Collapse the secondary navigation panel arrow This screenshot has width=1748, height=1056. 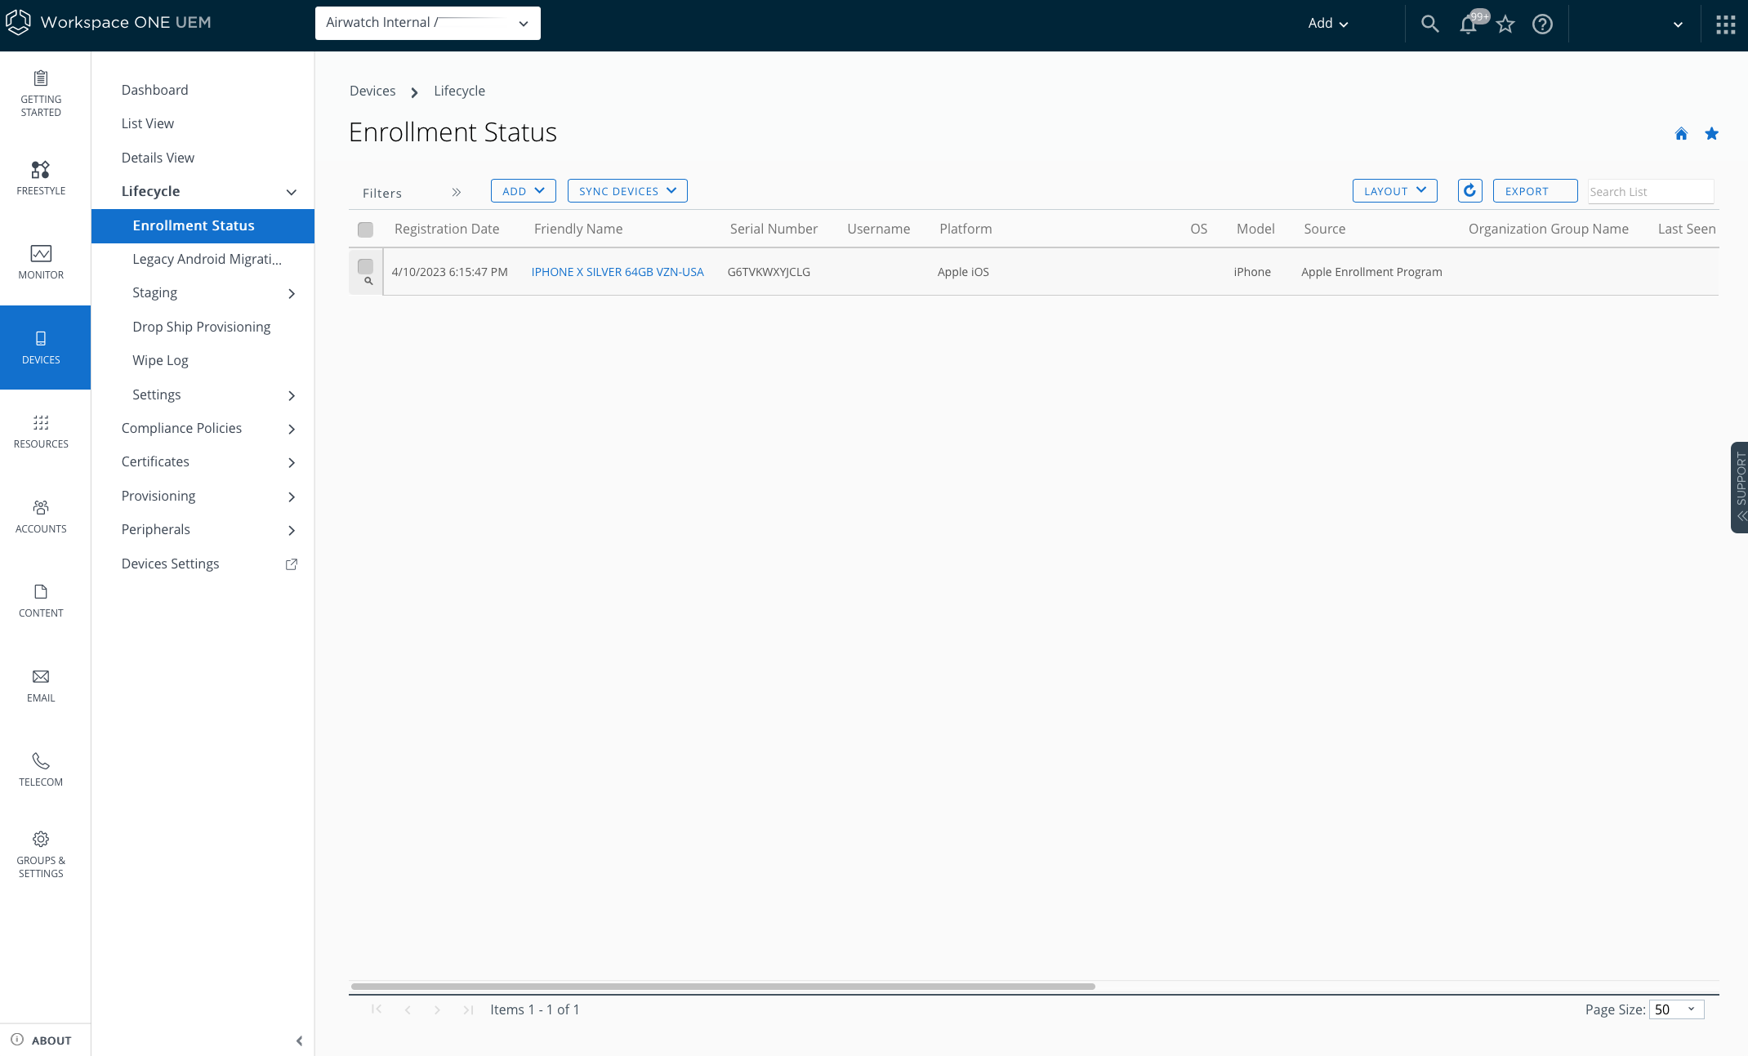click(299, 1040)
